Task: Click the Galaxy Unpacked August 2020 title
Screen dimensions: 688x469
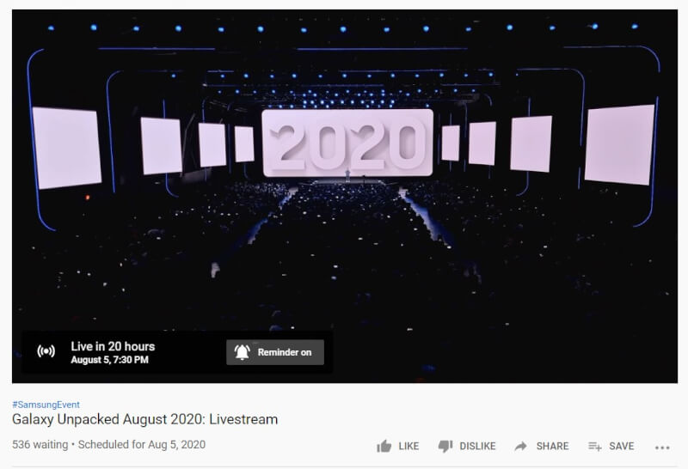Action: tap(144, 419)
